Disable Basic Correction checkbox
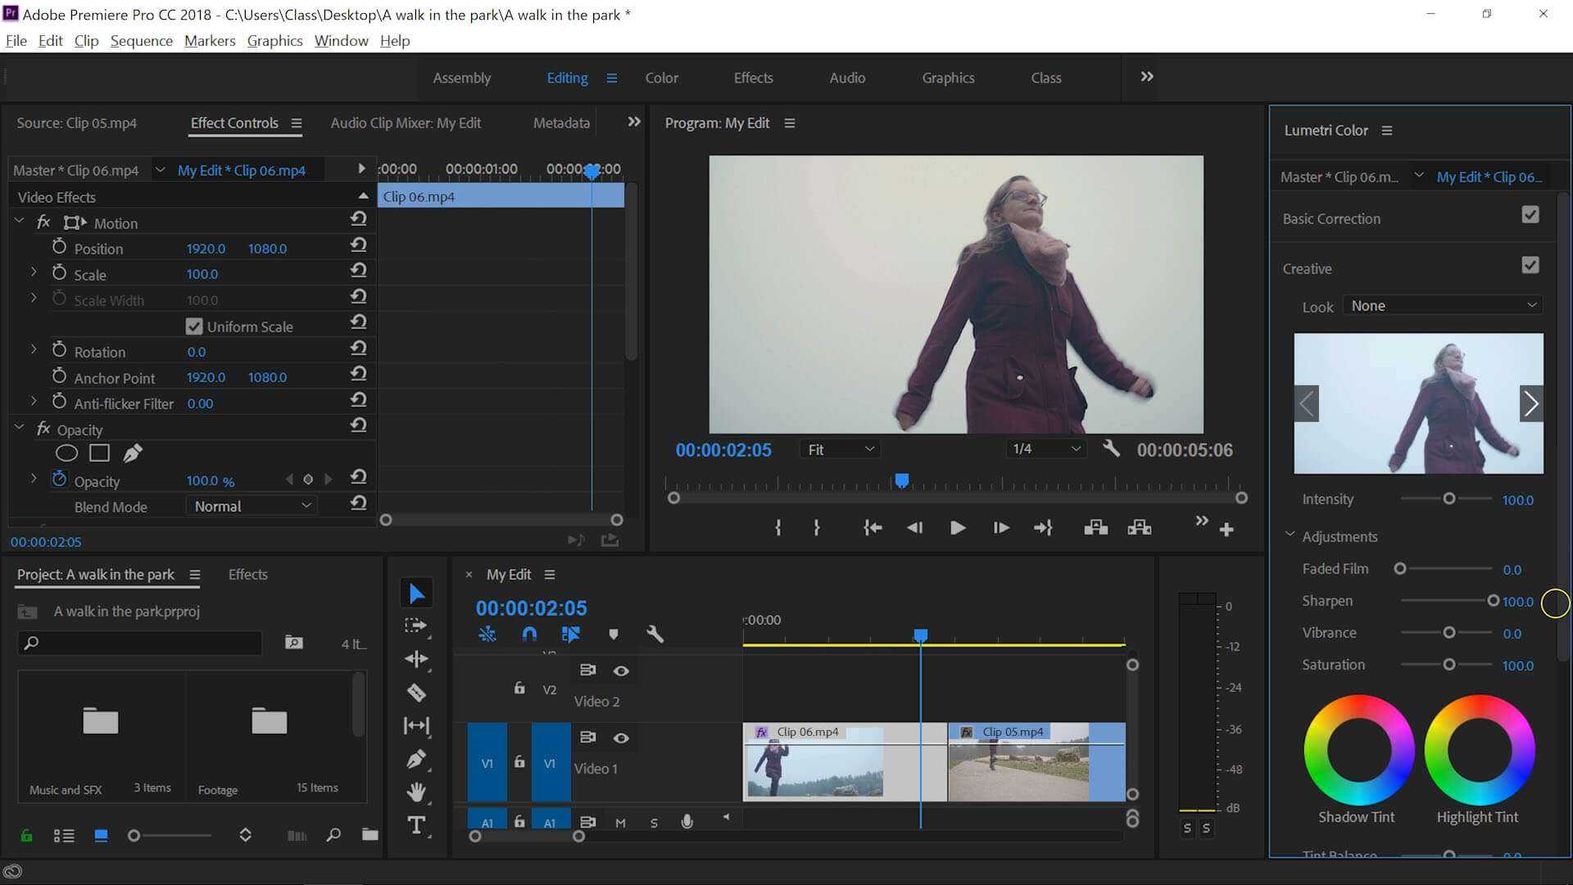Image resolution: width=1573 pixels, height=885 pixels. (1530, 215)
